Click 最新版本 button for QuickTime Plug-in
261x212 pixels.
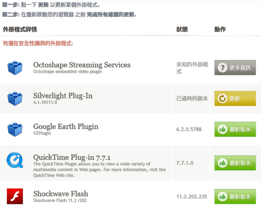point(235,163)
